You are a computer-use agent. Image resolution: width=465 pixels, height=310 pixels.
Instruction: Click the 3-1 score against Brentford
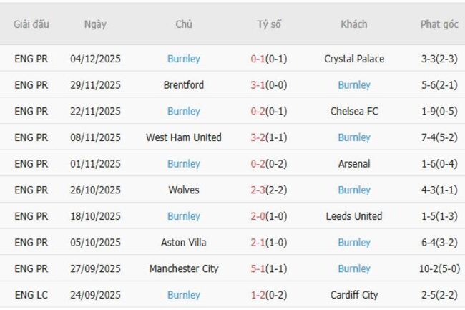click(269, 85)
